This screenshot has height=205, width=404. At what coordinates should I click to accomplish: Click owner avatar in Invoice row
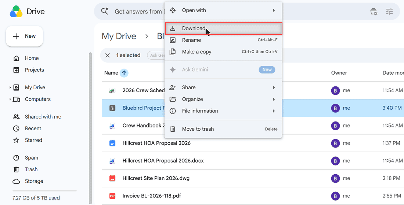pos(335,196)
